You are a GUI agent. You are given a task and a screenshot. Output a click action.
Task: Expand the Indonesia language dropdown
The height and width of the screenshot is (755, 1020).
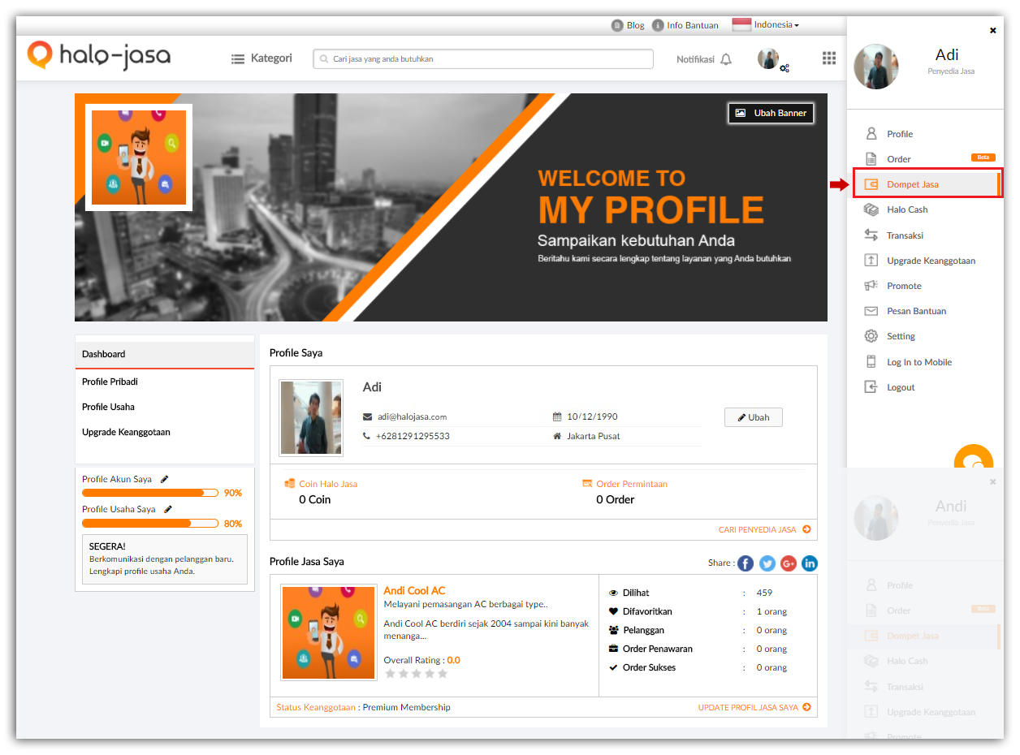(766, 25)
